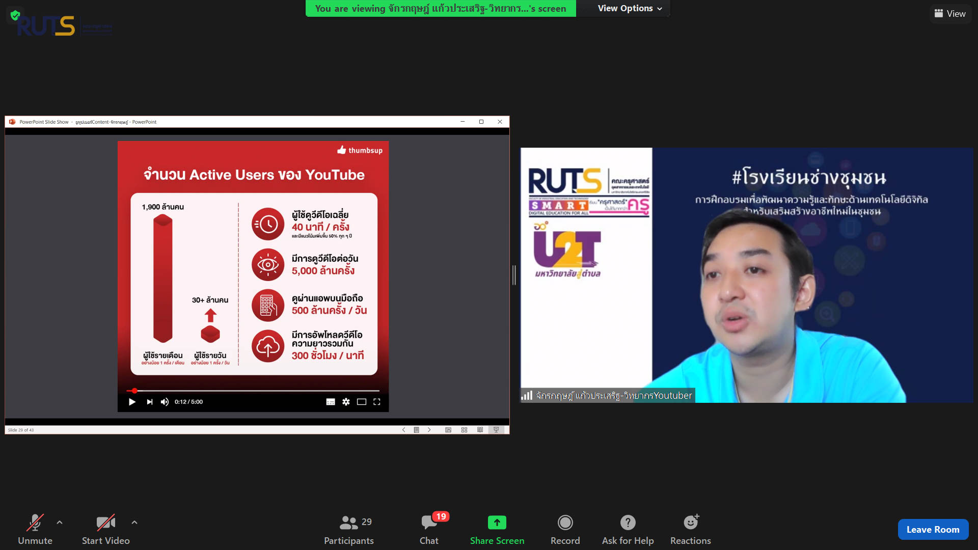Click the eye icon for daily views

coord(268,264)
